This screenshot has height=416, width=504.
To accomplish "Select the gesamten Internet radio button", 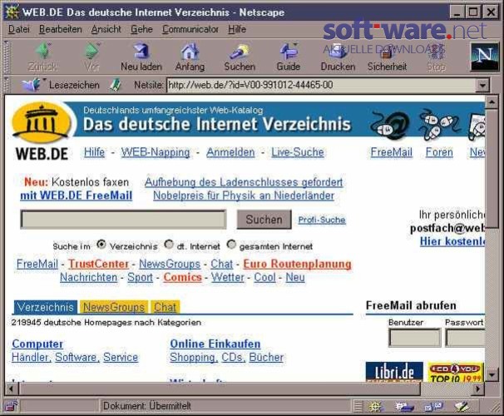I will point(231,245).
